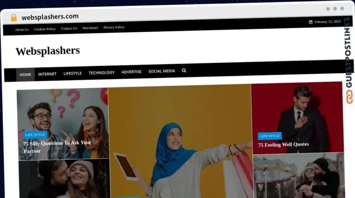Open the About Us link

(22, 30)
